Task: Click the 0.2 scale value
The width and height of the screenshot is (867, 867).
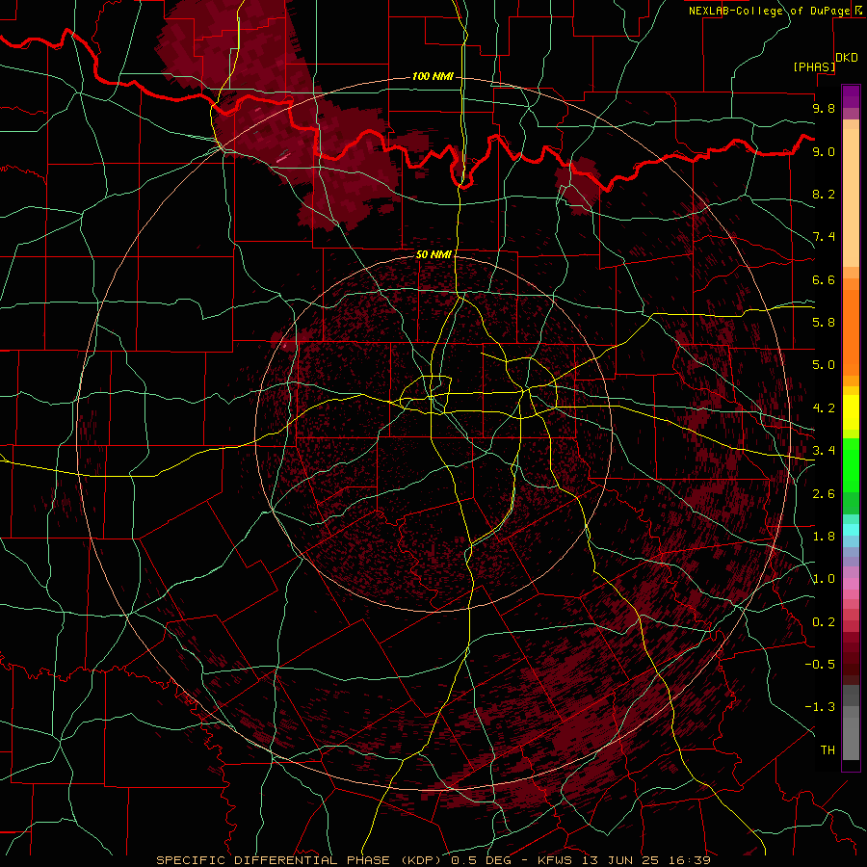Action: (x=824, y=622)
